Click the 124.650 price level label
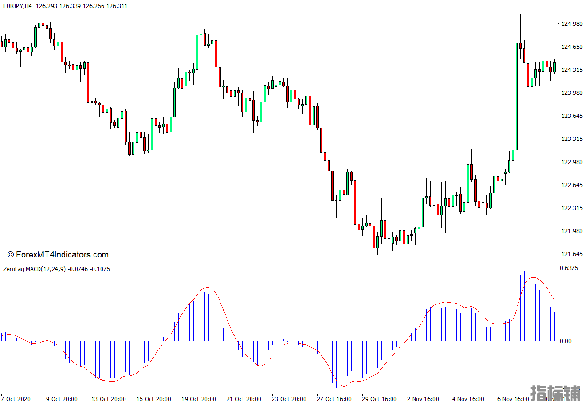The image size is (588, 405). point(572,47)
